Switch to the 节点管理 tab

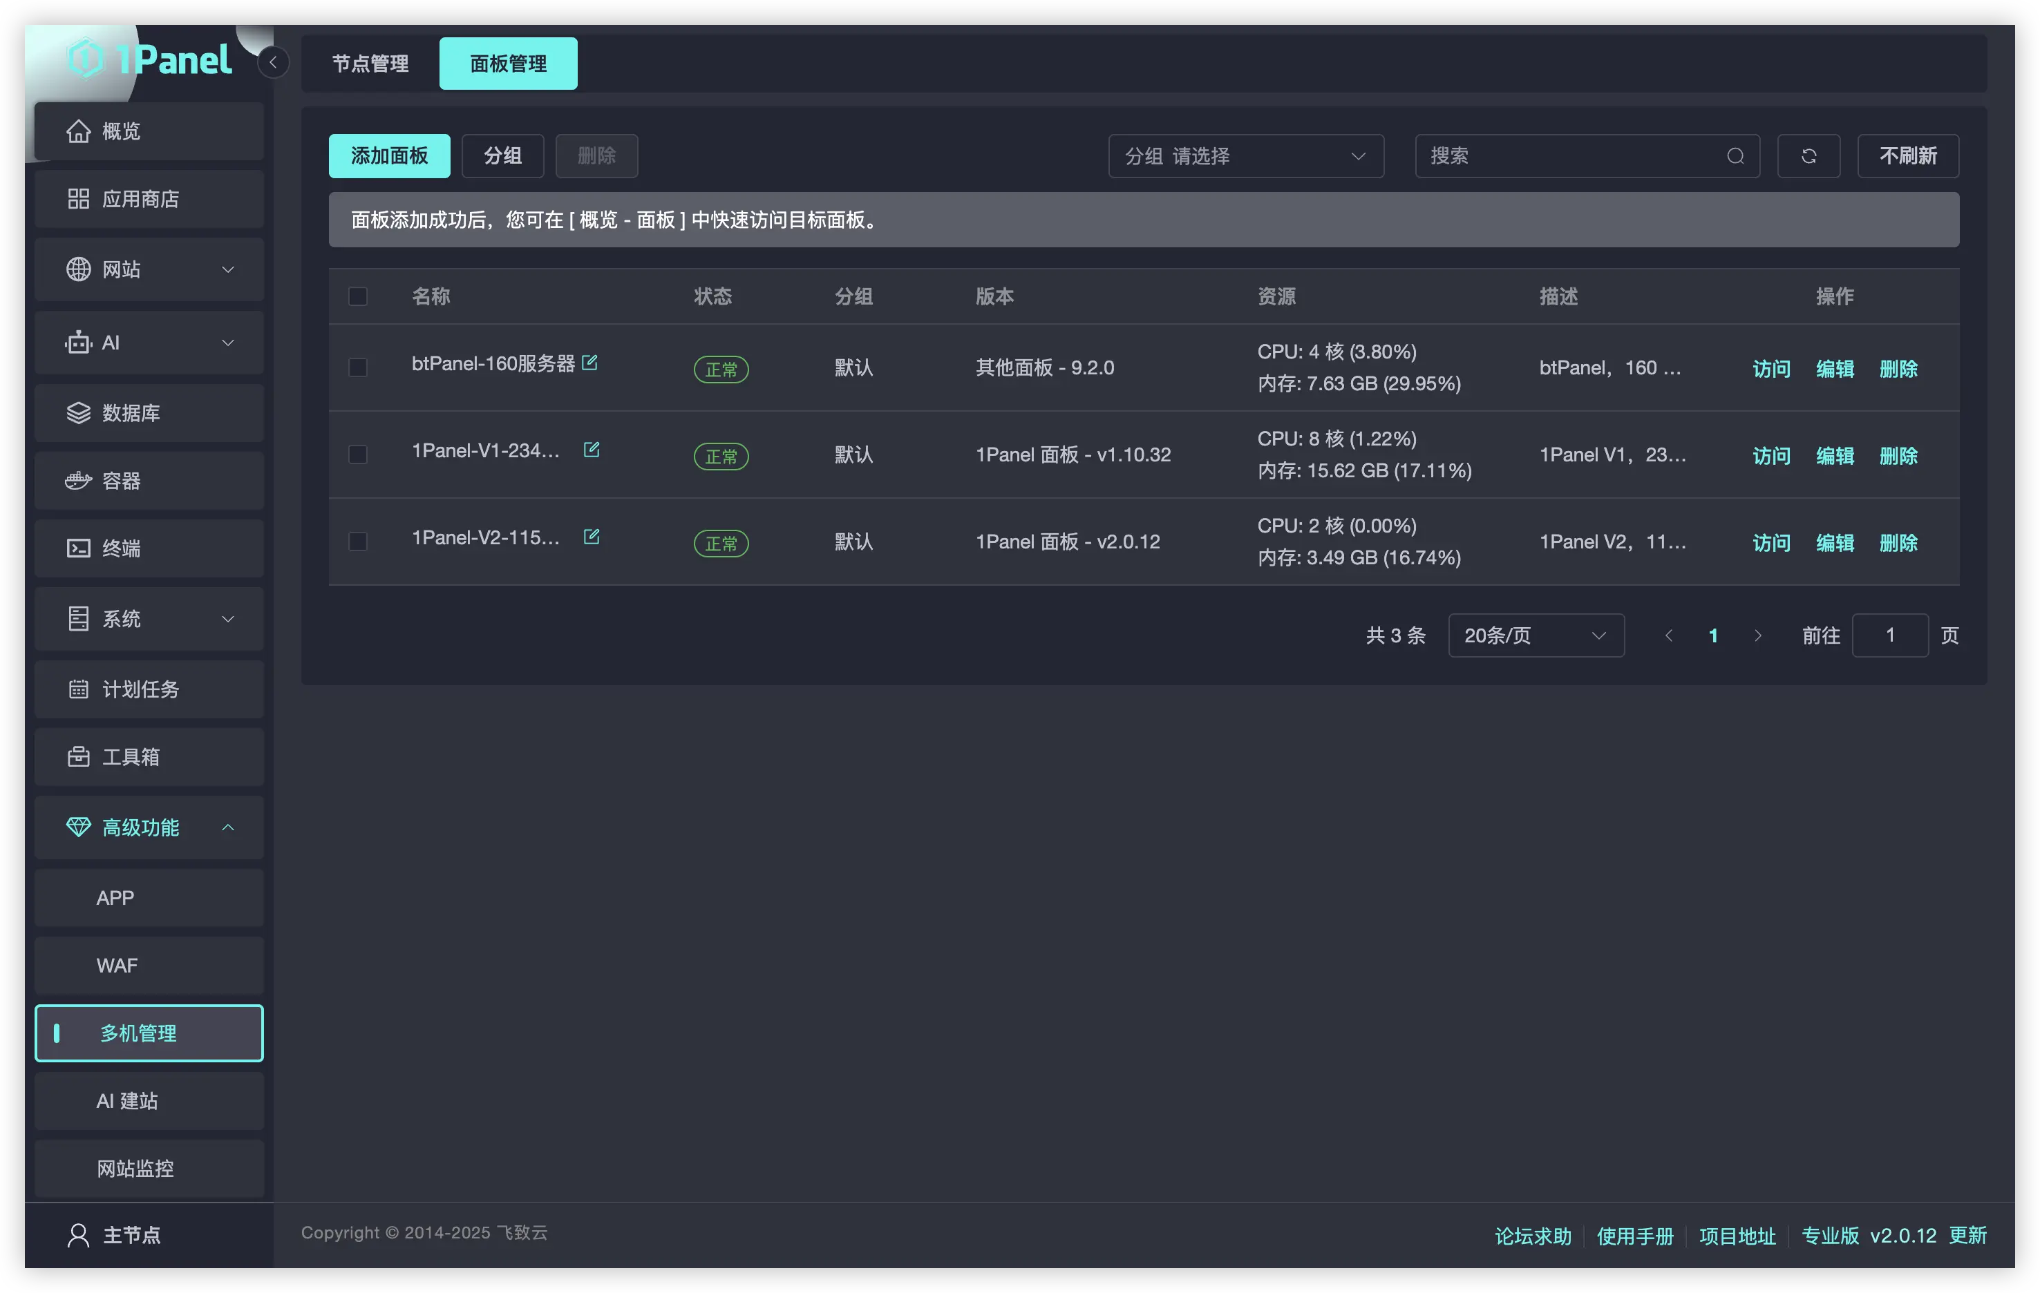pos(370,64)
